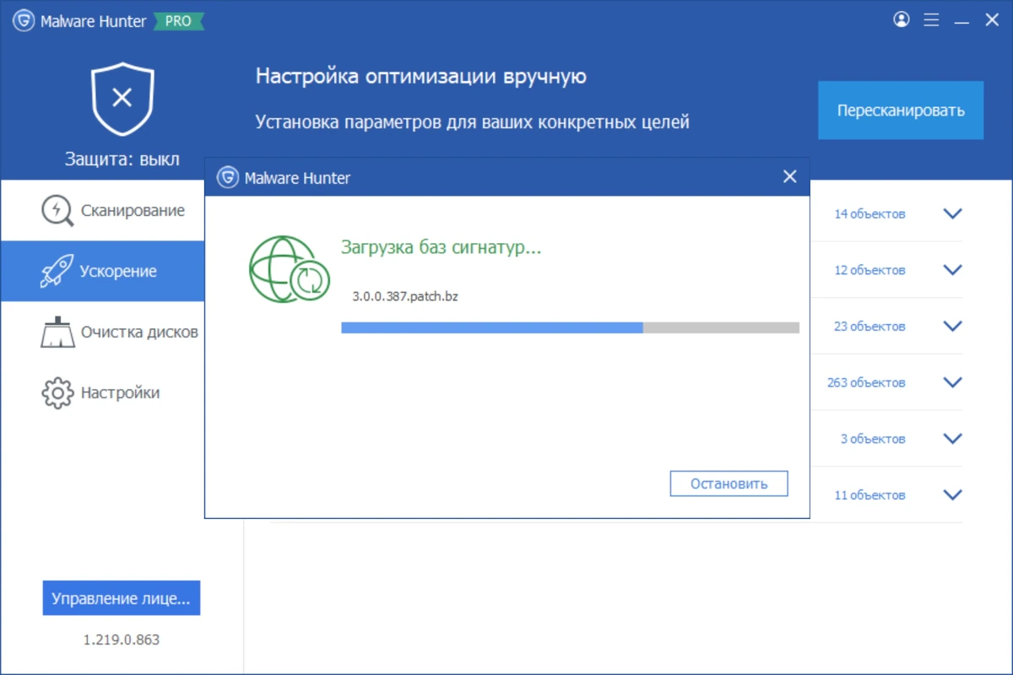Screen dimensions: 1013x675
Task: Open the user account icon
Action: 902,19
